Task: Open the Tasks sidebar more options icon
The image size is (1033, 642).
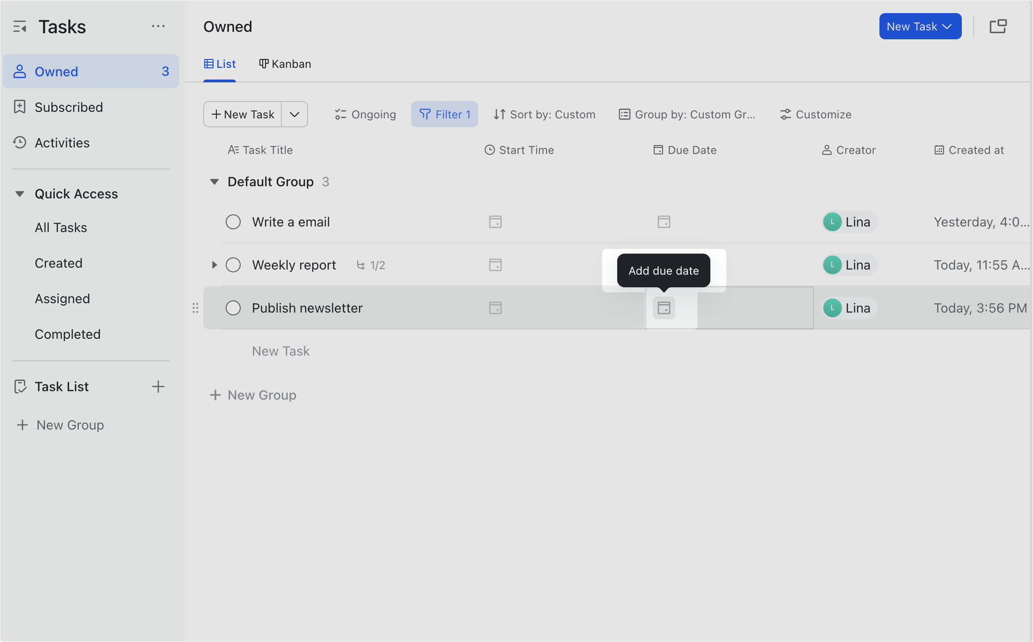Action: point(158,26)
